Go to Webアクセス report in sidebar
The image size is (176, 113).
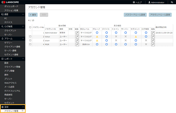[10, 83]
